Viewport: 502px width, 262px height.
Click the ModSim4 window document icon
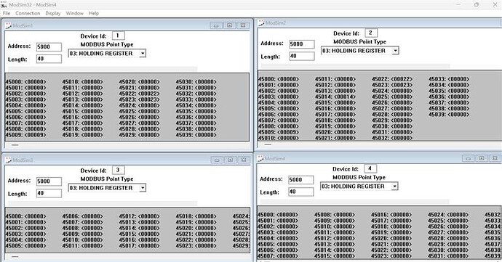point(260,158)
